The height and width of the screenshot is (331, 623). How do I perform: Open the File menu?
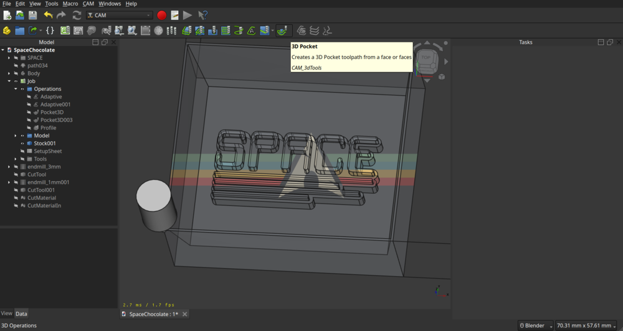point(6,4)
